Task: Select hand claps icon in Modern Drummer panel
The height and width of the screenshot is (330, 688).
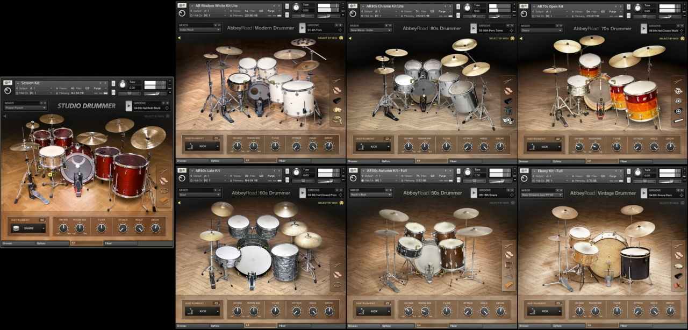Action: 337,91
